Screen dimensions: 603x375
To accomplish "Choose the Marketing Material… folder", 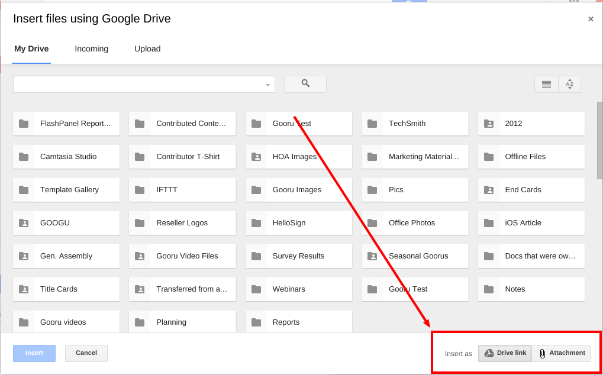I will coord(415,157).
